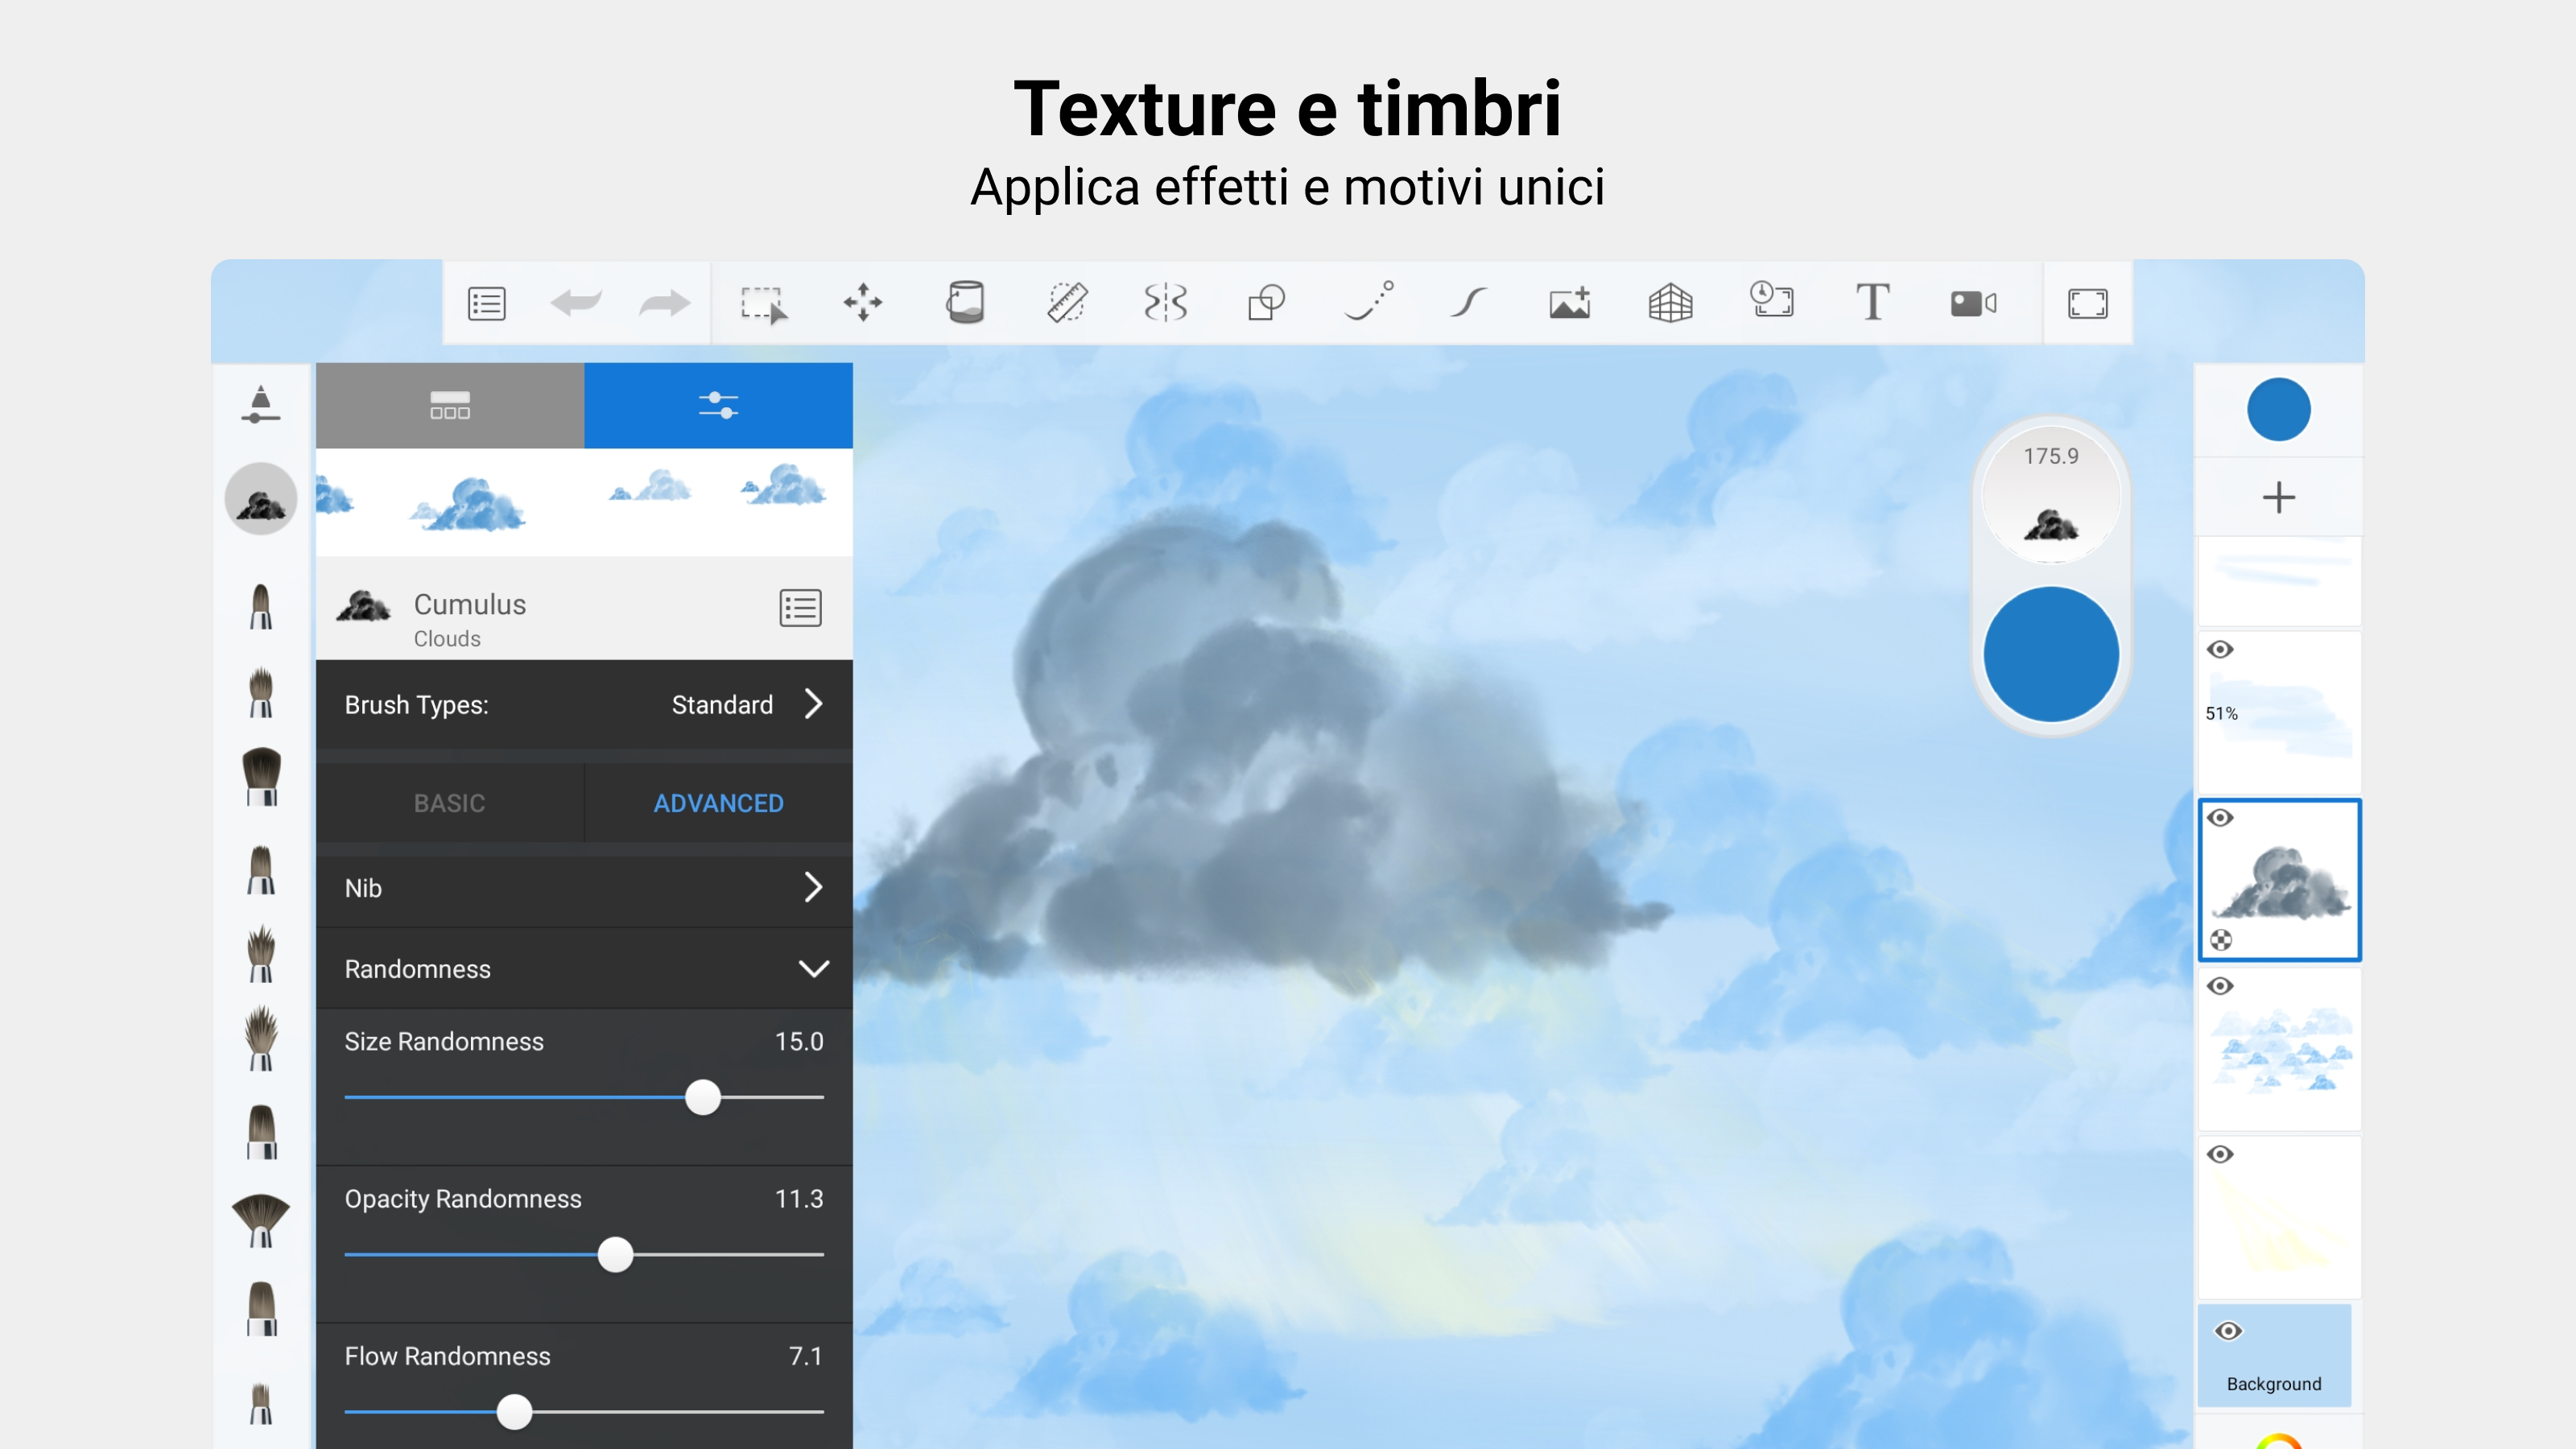
Task: Adjust the Size Randomness slider
Action: [703, 1097]
